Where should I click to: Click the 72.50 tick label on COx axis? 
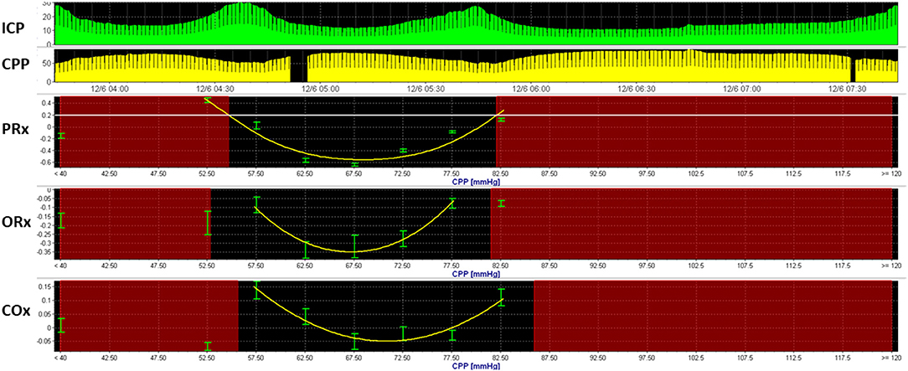[402, 358]
